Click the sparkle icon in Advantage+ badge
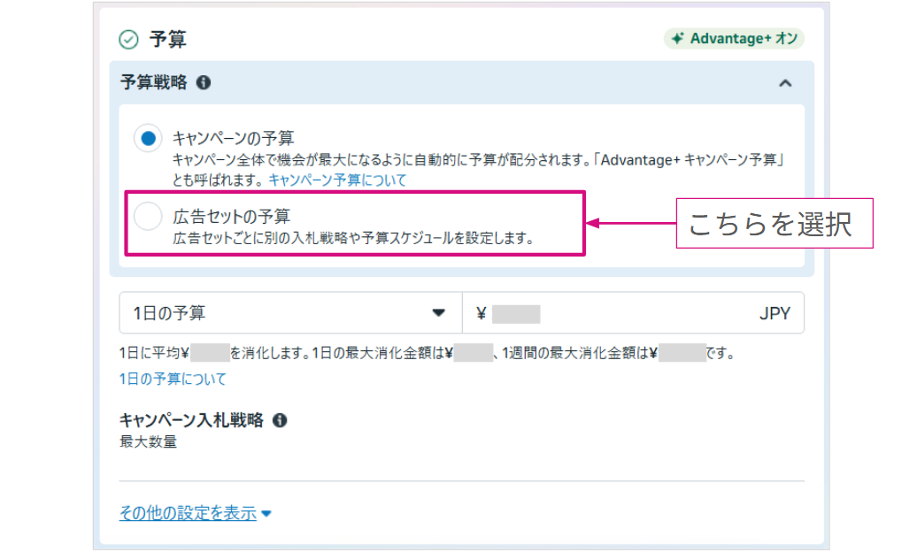This screenshot has width=917, height=552. [677, 39]
